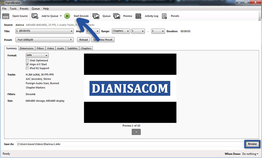The height and width of the screenshot is (158, 262).
Task: Open the Presets menu
Action: [x=24, y=9]
